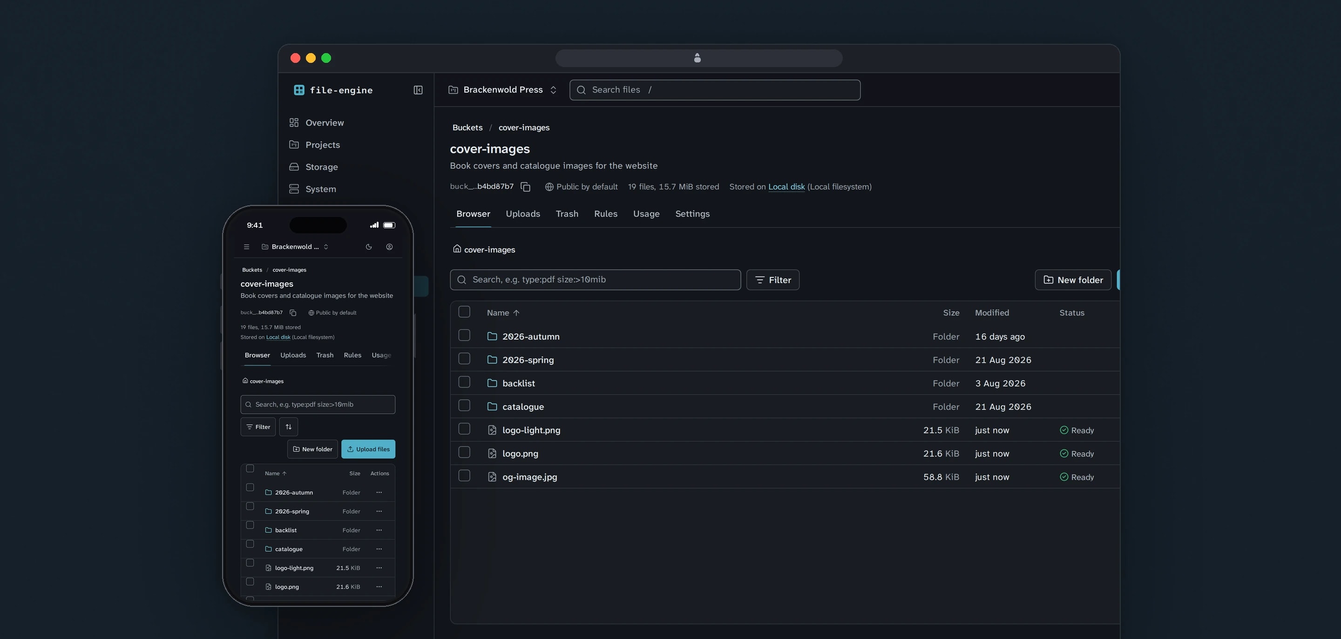
Task: Open actions menu for logo.png on phone
Action: click(379, 586)
